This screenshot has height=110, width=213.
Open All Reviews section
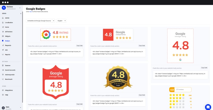click(9, 32)
